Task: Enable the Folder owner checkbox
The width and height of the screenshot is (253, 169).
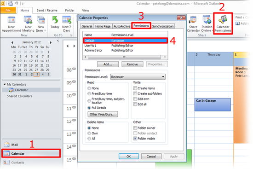Action: pyautogui.click(x=135, y=128)
